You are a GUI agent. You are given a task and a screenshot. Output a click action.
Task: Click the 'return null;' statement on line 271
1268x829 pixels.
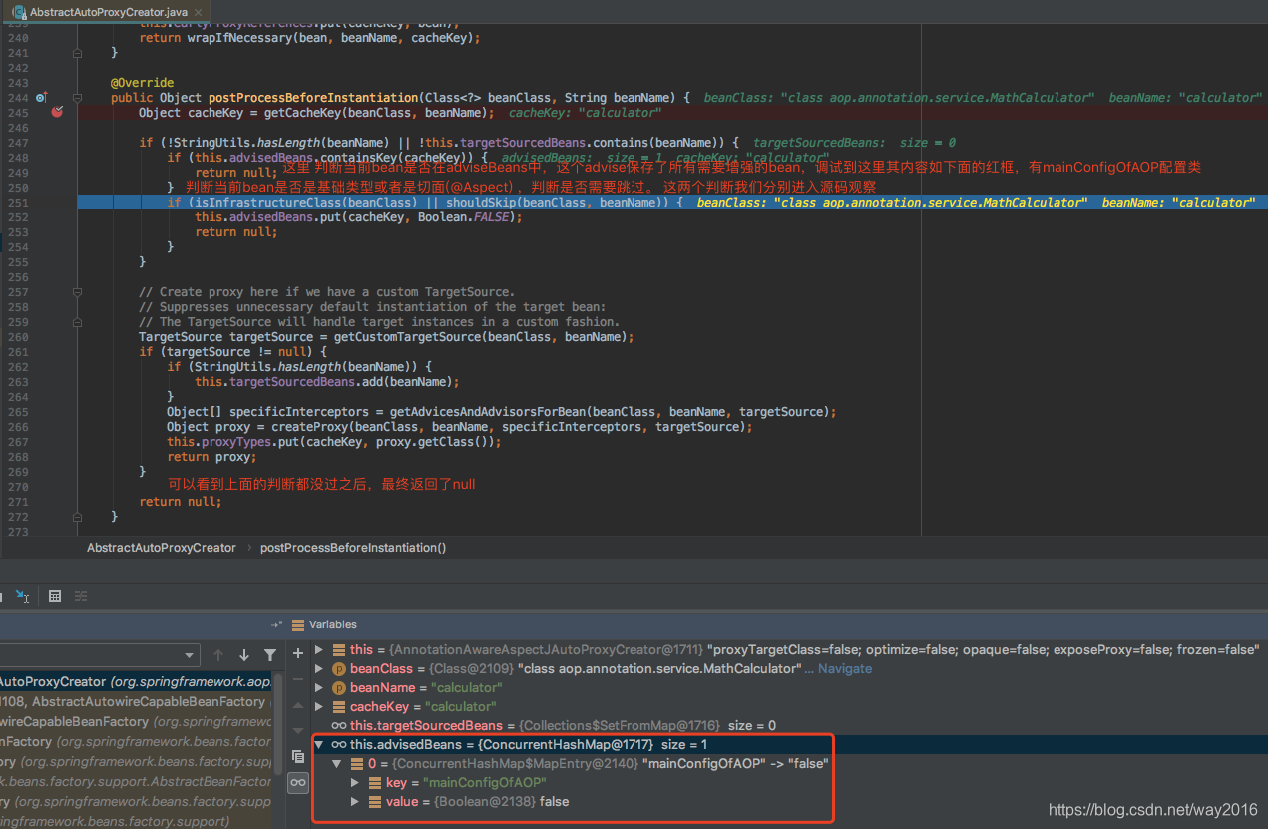[x=181, y=501]
